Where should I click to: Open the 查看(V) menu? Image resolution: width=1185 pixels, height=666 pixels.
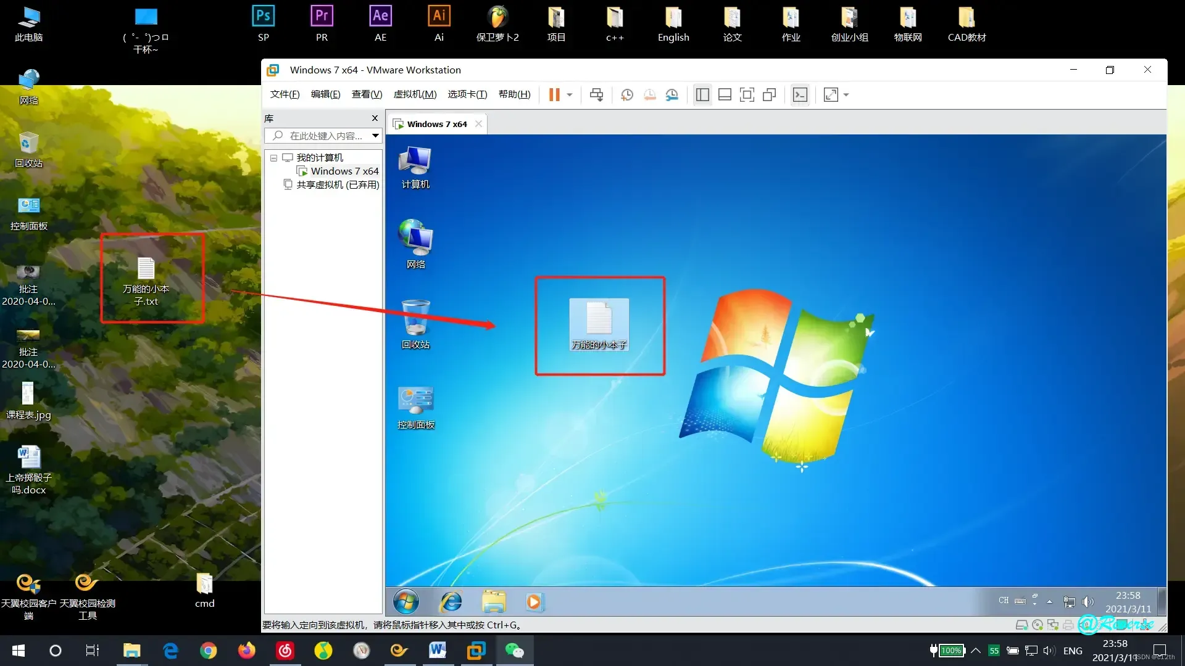click(x=367, y=94)
